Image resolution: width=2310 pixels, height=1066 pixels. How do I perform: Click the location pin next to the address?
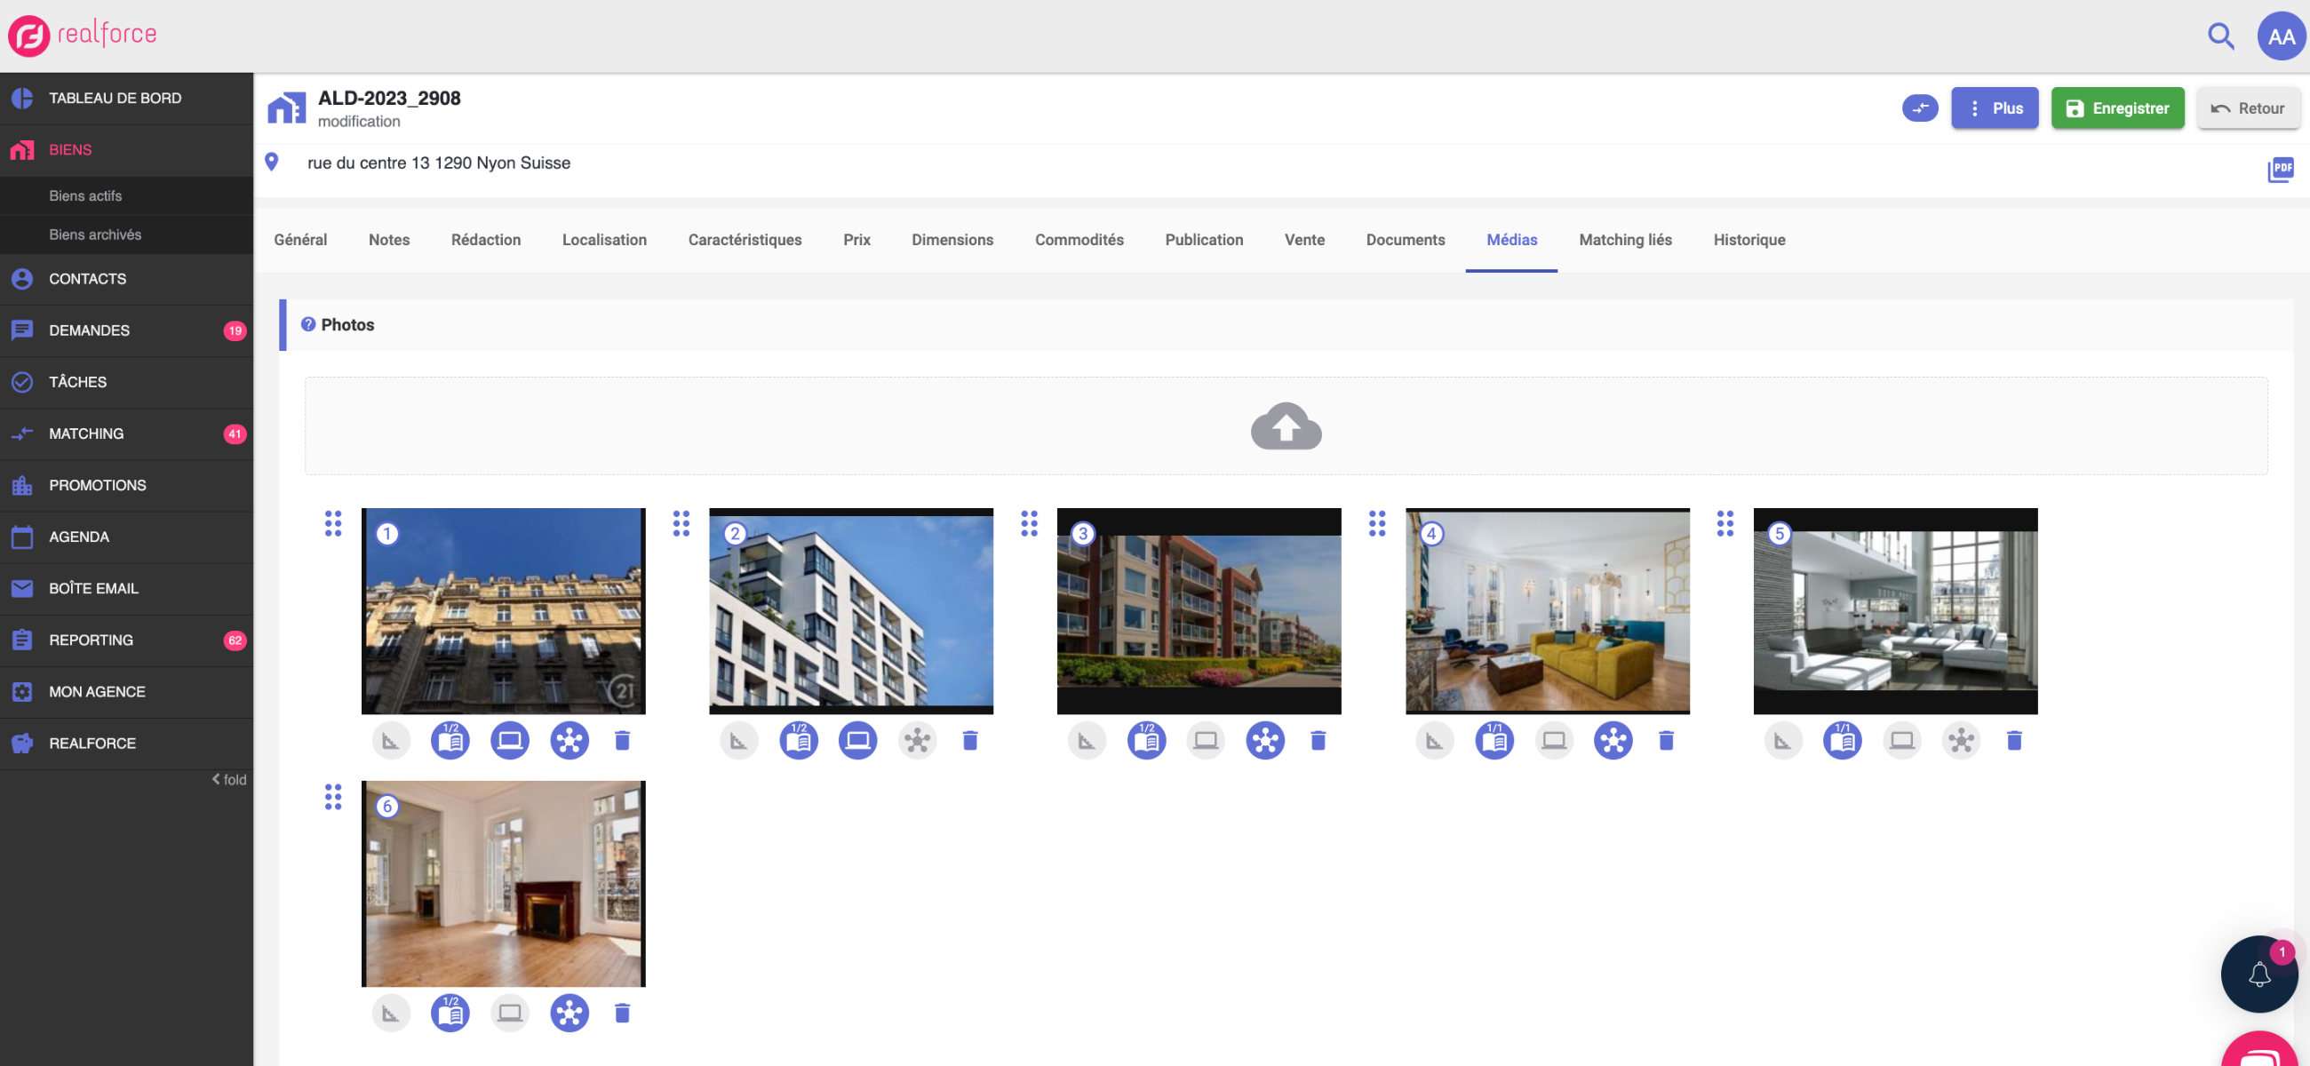pyautogui.click(x=272, y=163)
